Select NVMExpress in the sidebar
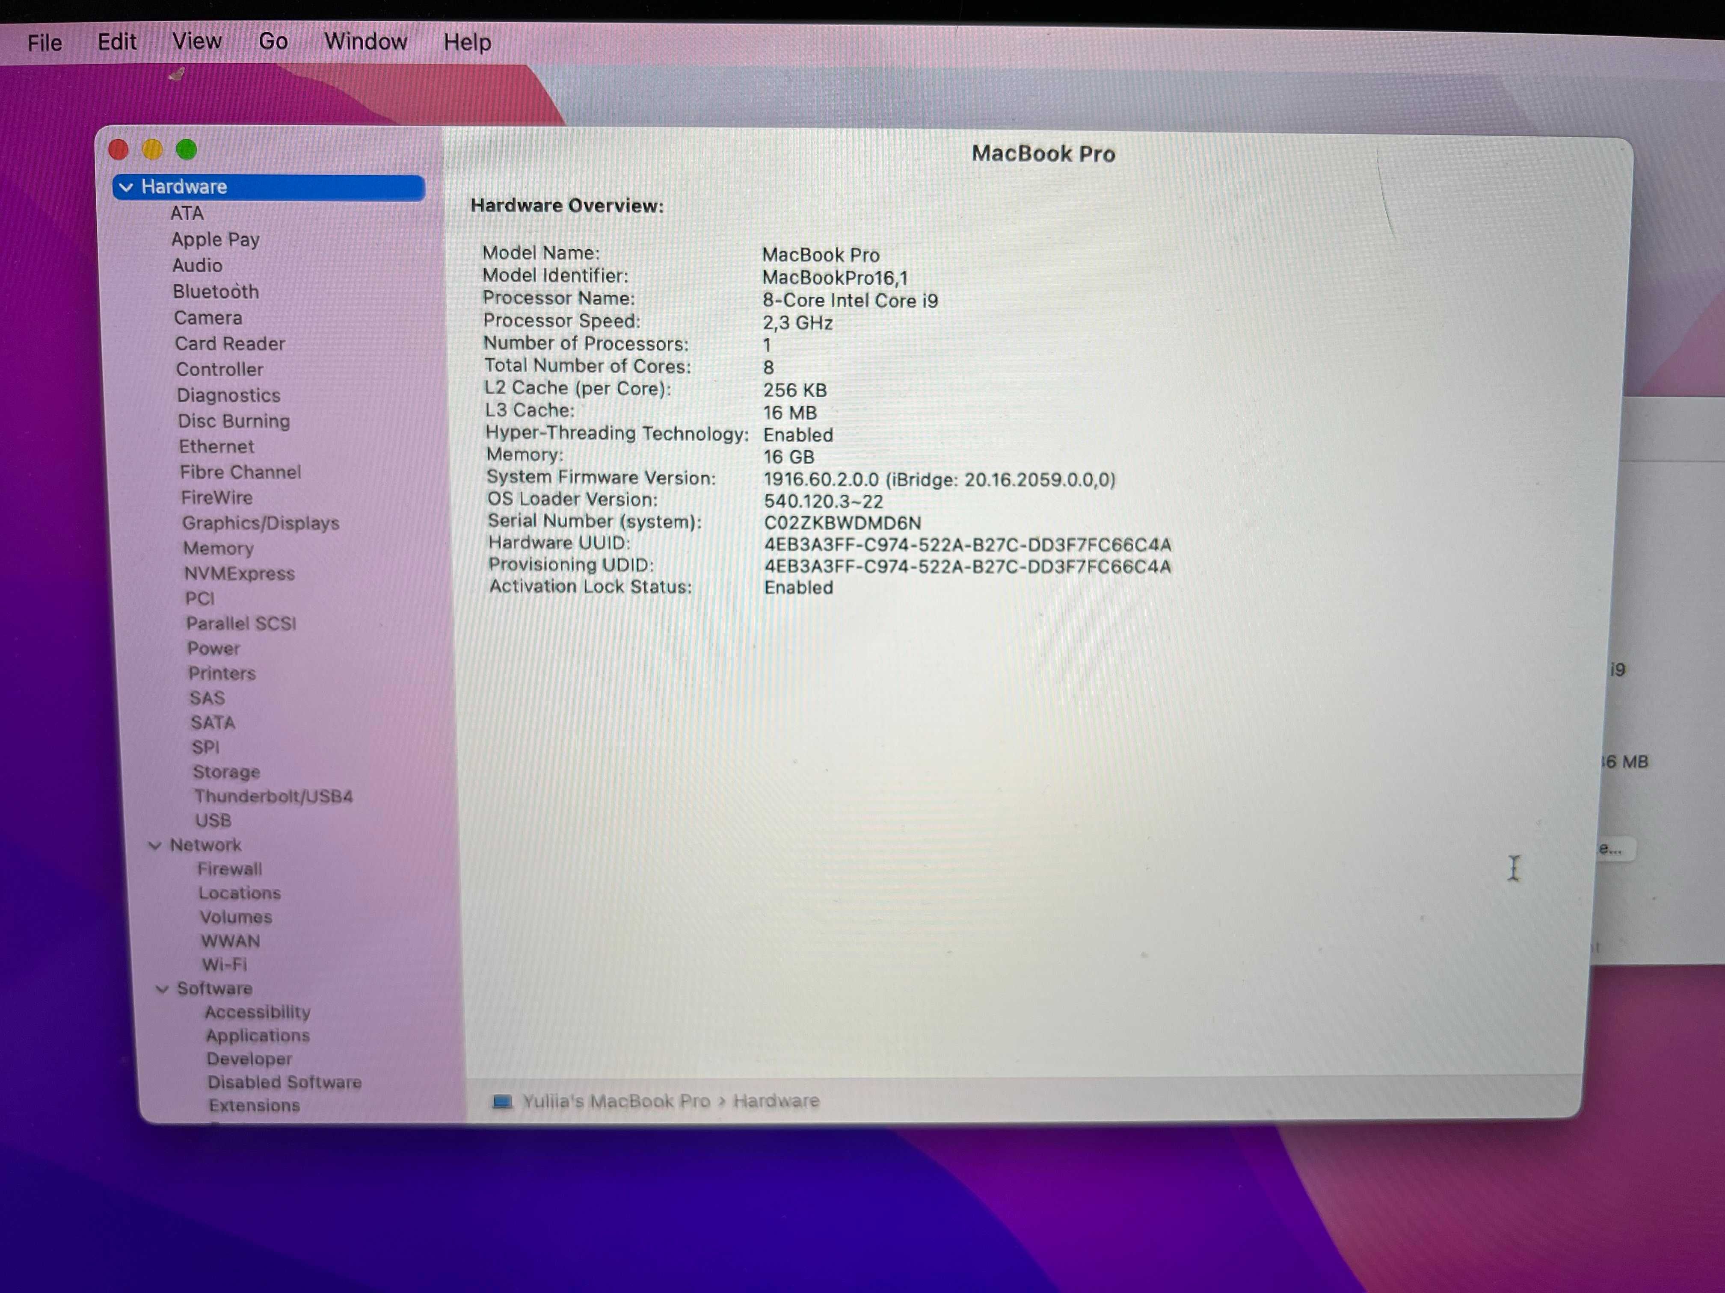Screen dimensions: 1725x1293 (239, 573)
